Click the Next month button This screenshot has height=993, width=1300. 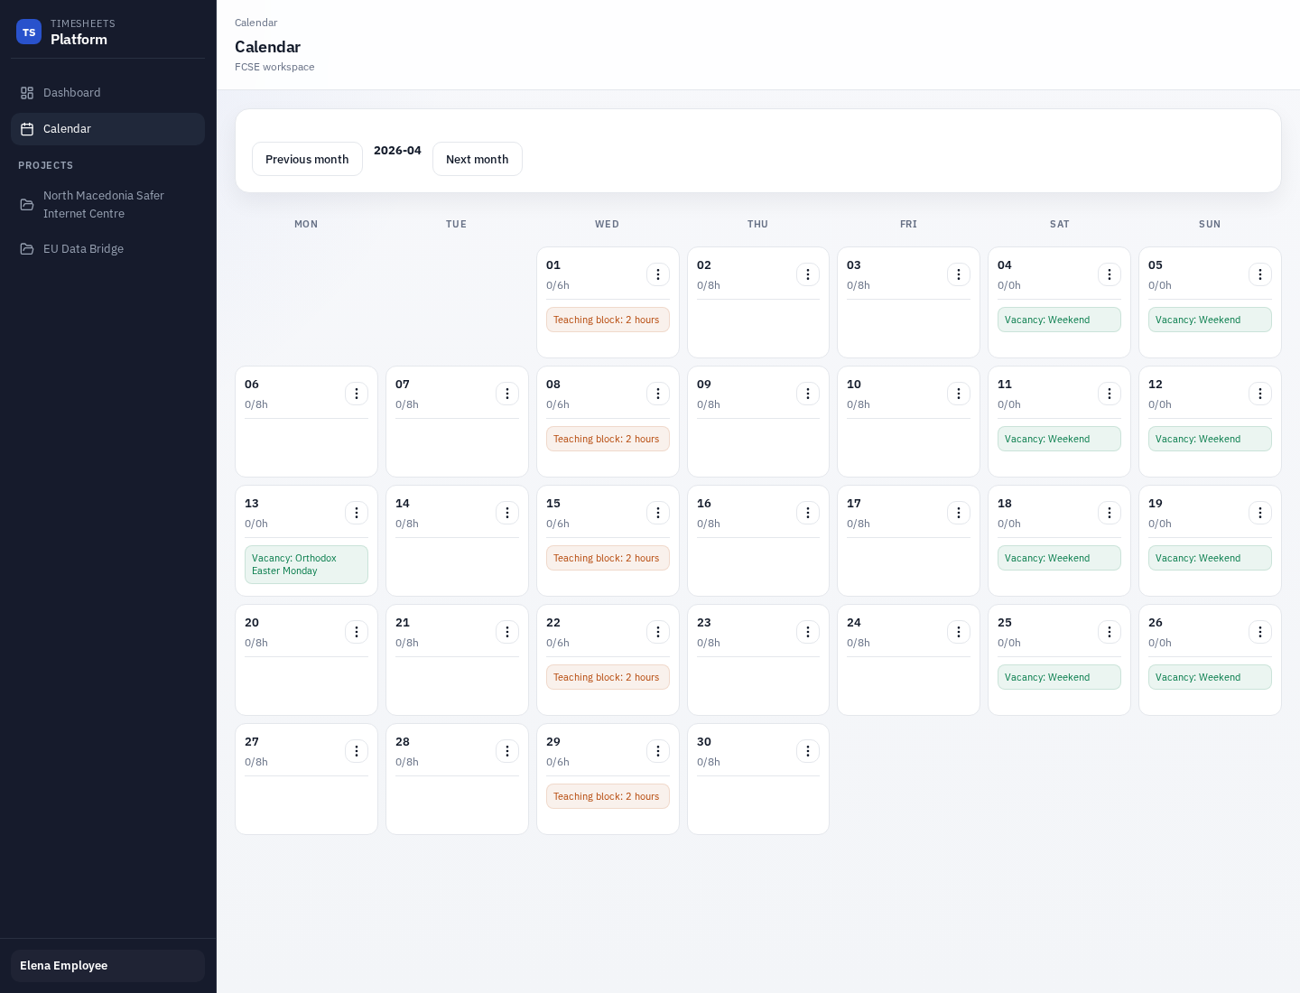478,159
